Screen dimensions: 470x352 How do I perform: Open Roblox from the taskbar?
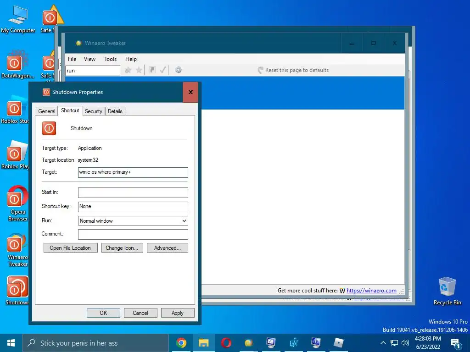pyautogui.click(x=338, y=343)
